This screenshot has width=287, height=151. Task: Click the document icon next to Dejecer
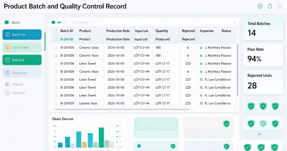(7, 84)
